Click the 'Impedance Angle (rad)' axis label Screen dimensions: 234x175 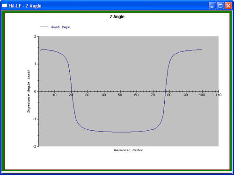(x=29, y=91)
